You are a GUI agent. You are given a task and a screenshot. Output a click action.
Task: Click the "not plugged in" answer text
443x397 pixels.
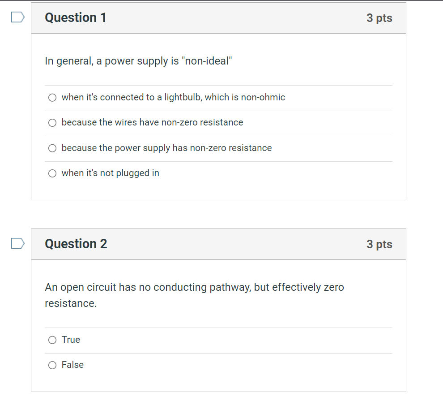pyautogui.click(x=110, y=173)
